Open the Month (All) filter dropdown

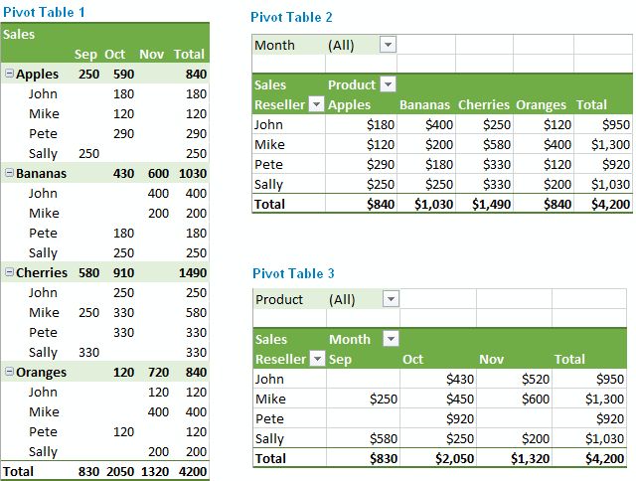click(x=388, y=45)
